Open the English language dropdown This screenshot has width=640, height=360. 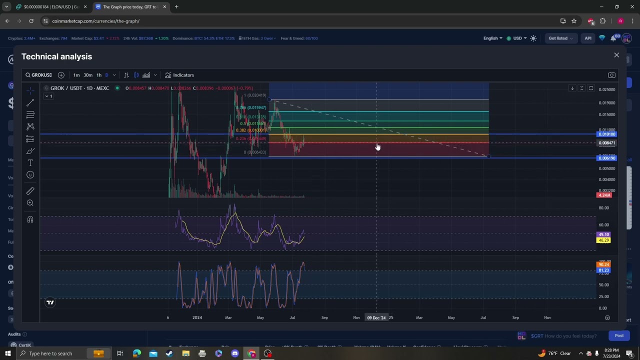[x=492, y=38]
